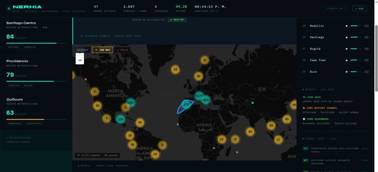
Task: Click the red dot camera marker
Action: pos(85,79)
